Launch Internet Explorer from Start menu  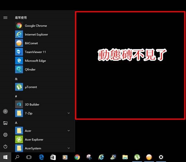coord(43,34)
